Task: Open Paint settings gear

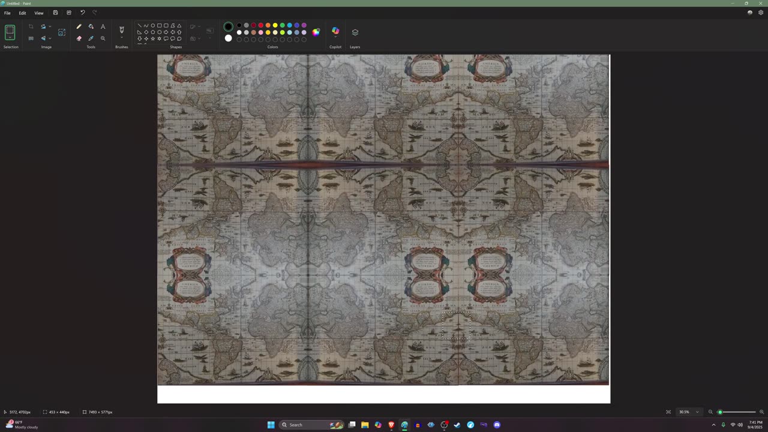Action: tap(761, 13)
